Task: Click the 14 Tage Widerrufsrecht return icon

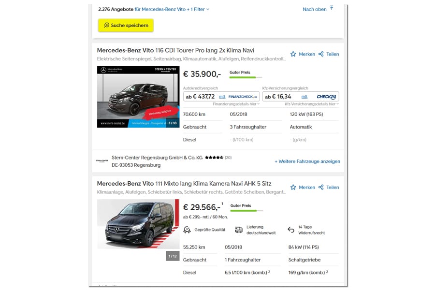Action: pyautogui.click(x=291, y=230)
